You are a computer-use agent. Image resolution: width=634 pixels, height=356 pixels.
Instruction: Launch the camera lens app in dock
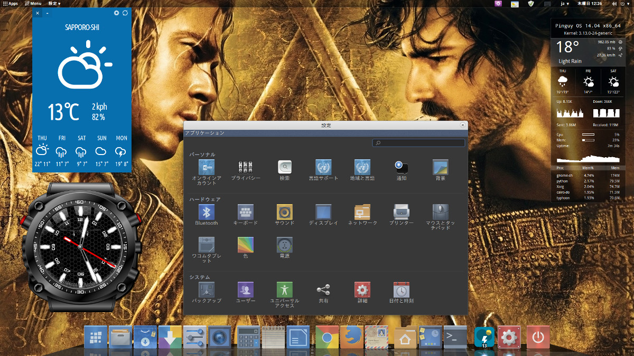(219, 338)
